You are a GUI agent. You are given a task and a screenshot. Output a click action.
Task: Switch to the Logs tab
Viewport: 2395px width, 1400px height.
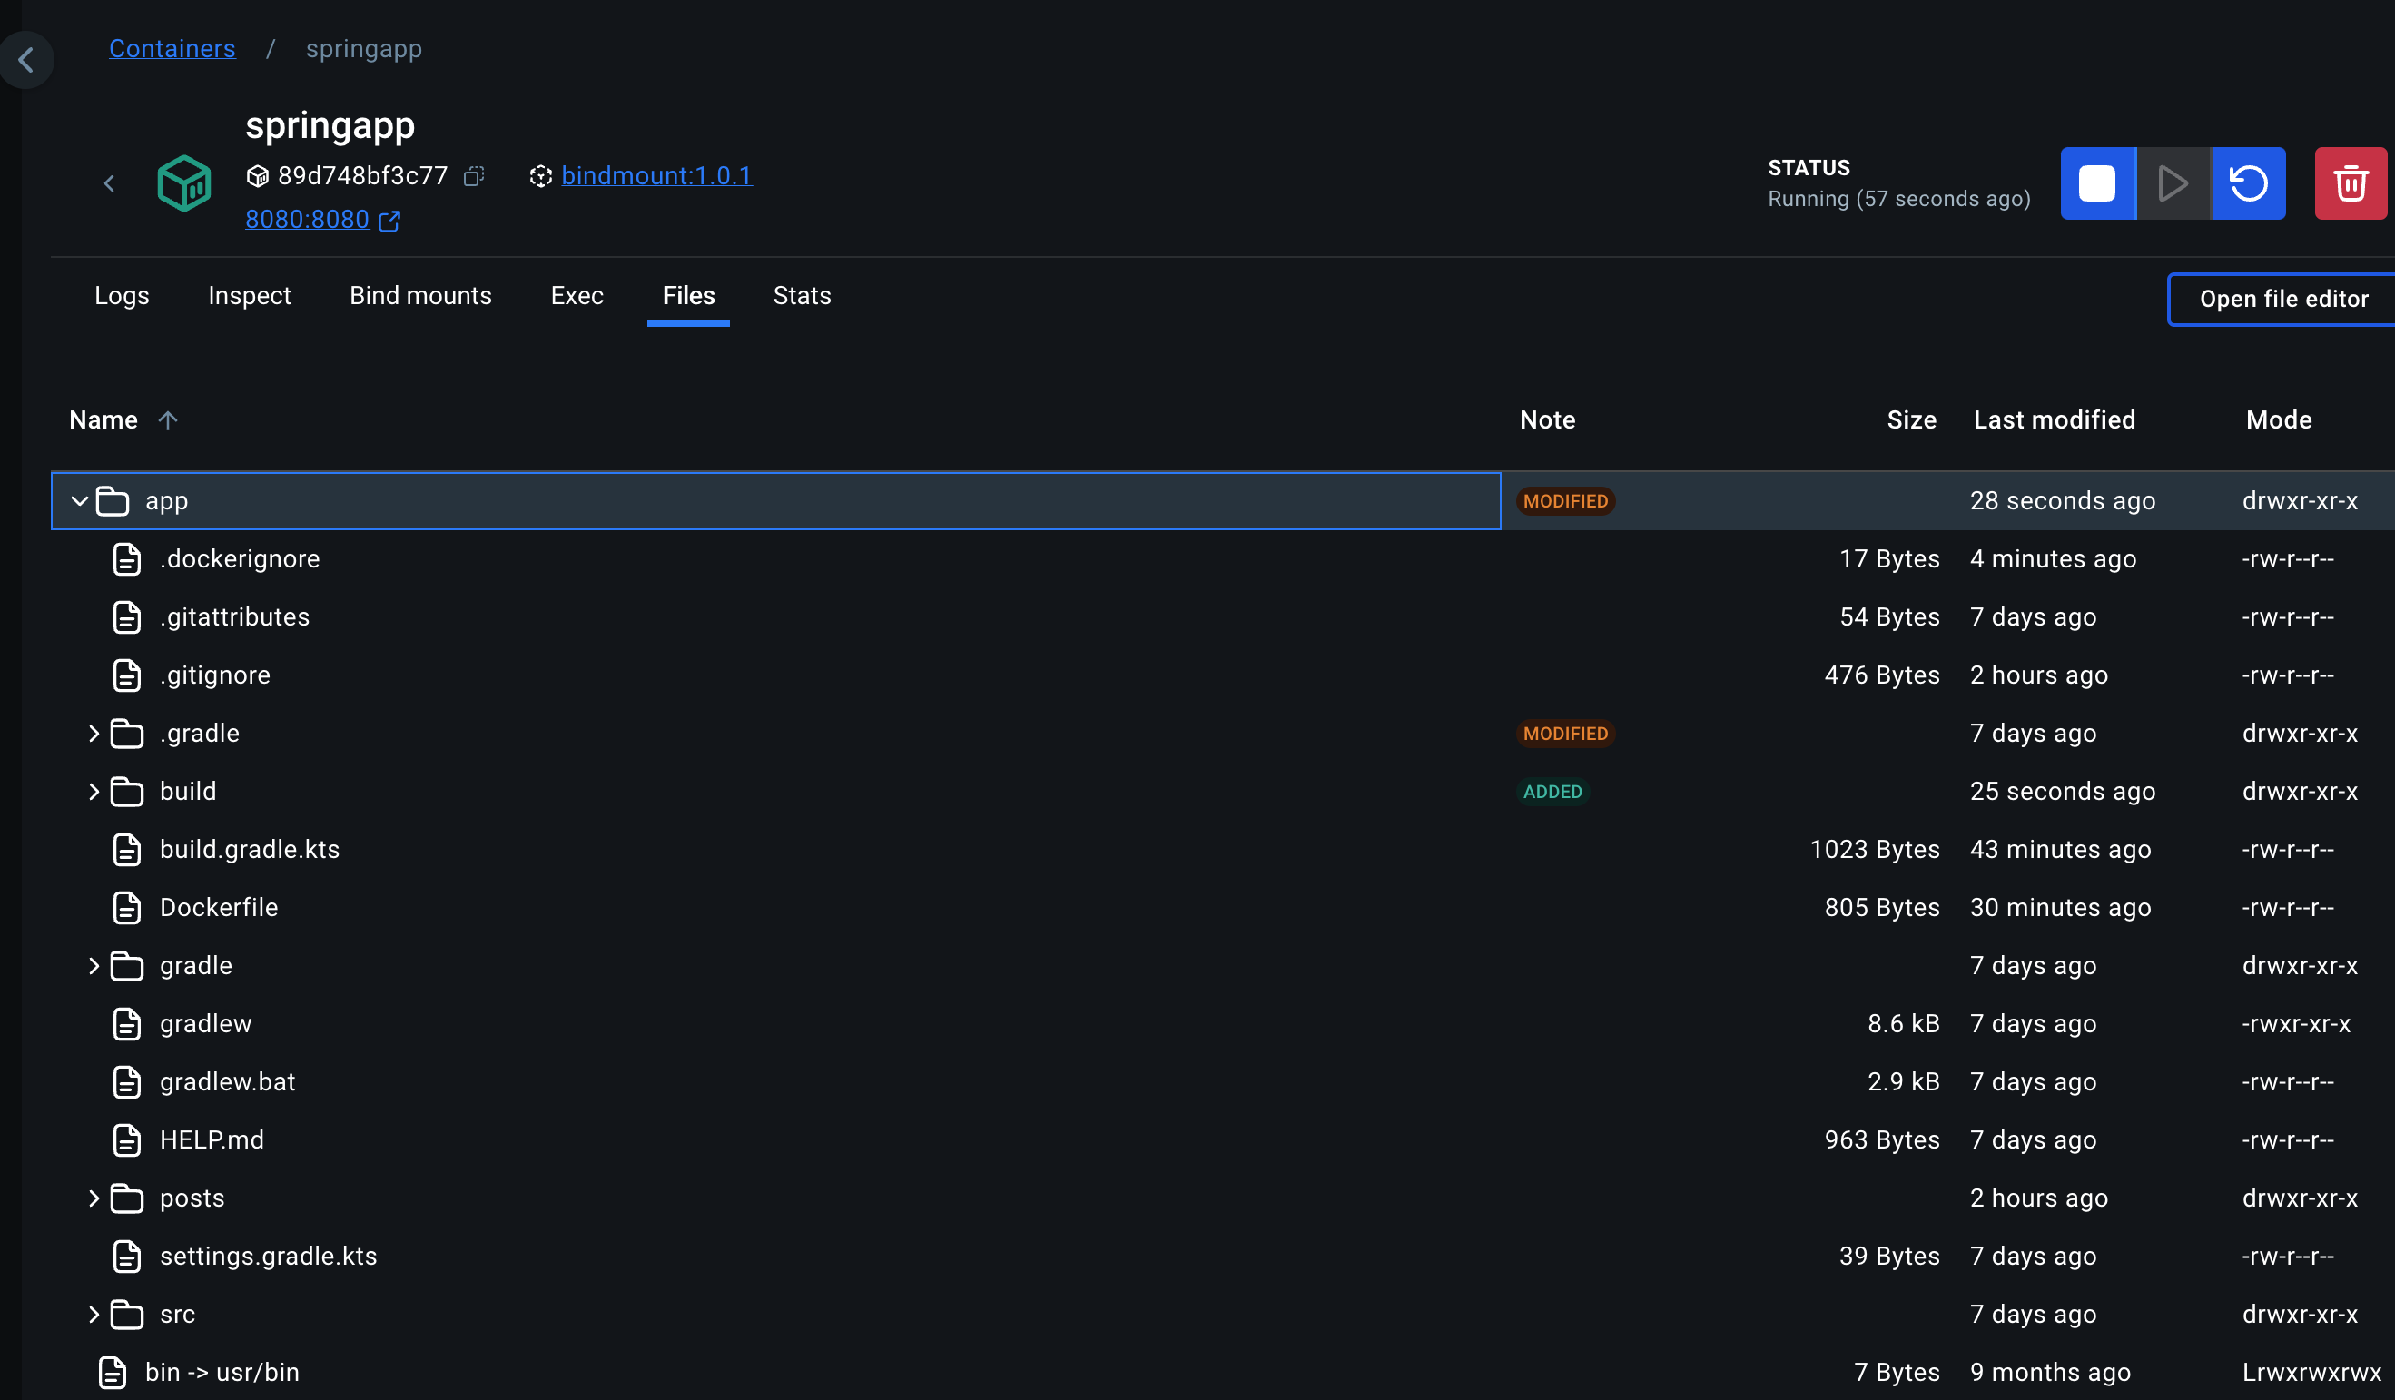(x=122, y=296)
